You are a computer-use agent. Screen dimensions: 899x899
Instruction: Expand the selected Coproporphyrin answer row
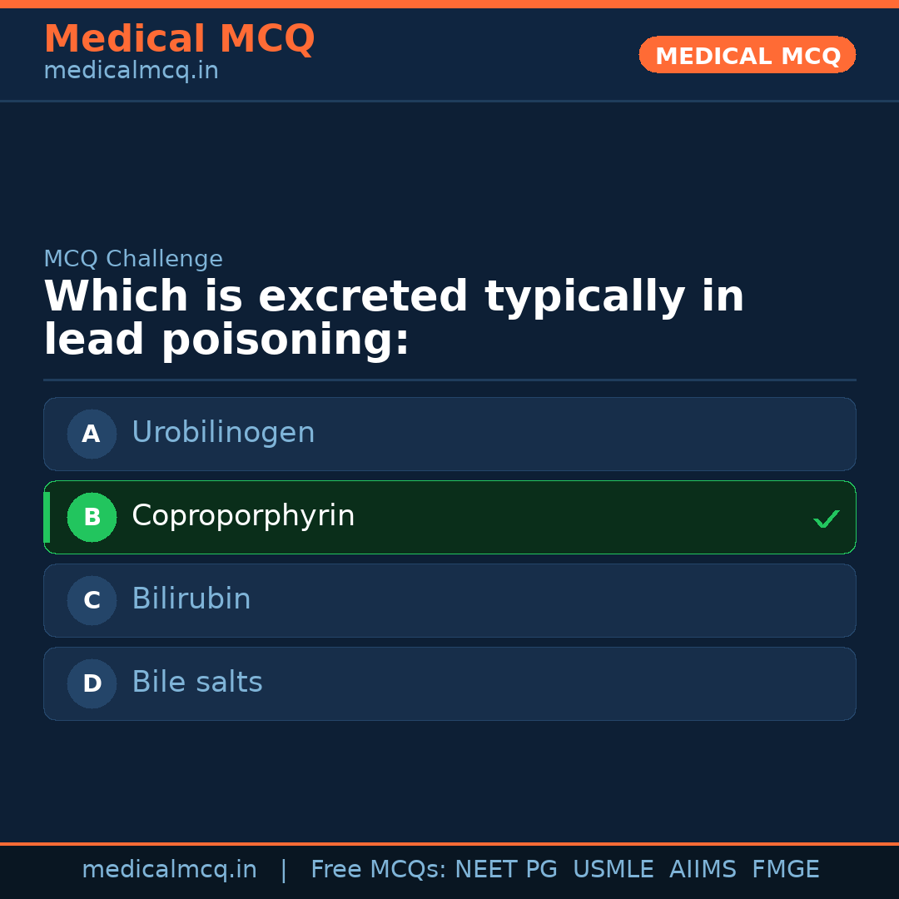coord(449,517)
